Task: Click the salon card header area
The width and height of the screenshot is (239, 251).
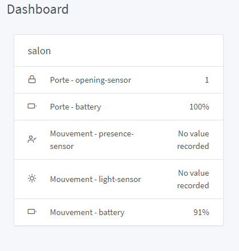Action: click(x=119, y=51)
